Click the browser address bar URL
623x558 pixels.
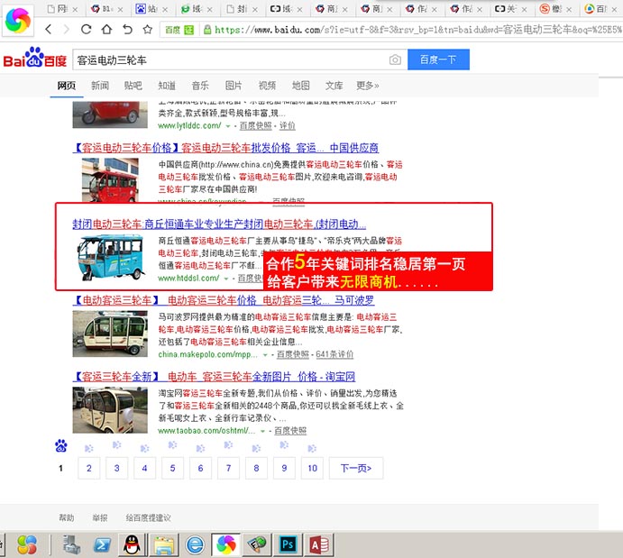point(417,30)
